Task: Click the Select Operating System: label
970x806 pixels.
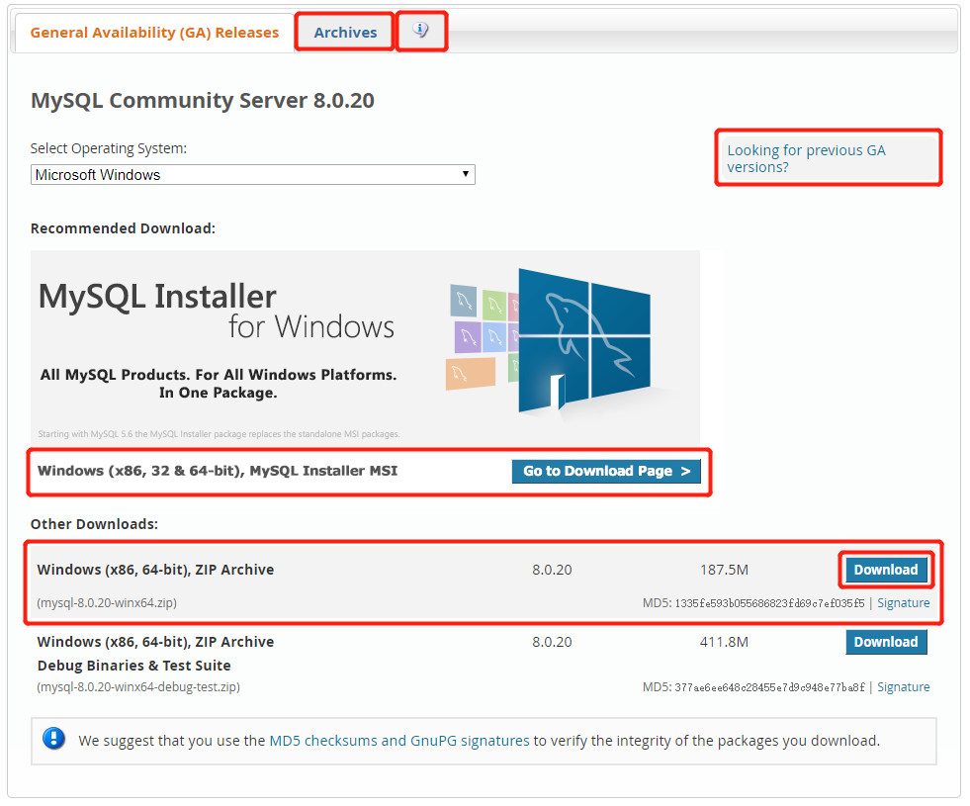Action: click(108, 148)
